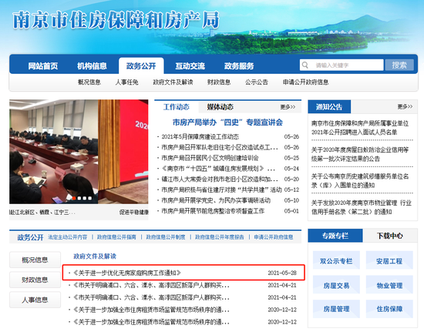The width and height of the screenshot is (424, 332).
Task: Open the 机构信息 navigation tab
Action: 92,66
